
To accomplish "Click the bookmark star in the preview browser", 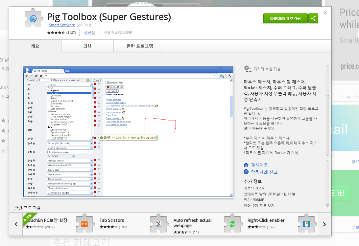I will click(216, 76).
